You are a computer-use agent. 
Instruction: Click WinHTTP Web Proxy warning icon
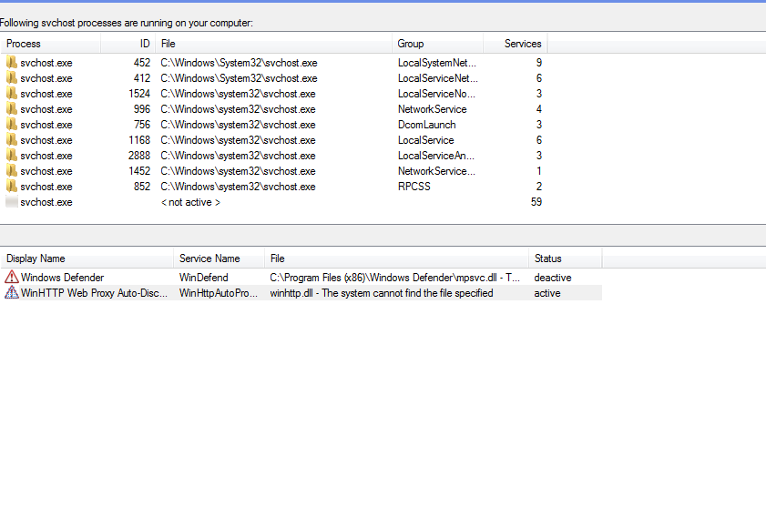[12, 293]
